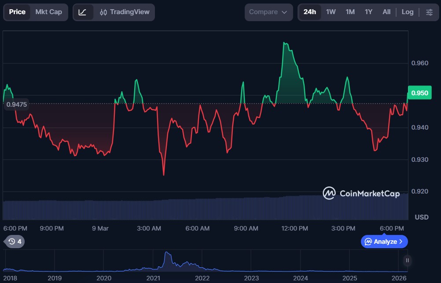Screen dimensions: 441x283
Task: Open chart settings sliders icon
Action: (x=429, y=12)
